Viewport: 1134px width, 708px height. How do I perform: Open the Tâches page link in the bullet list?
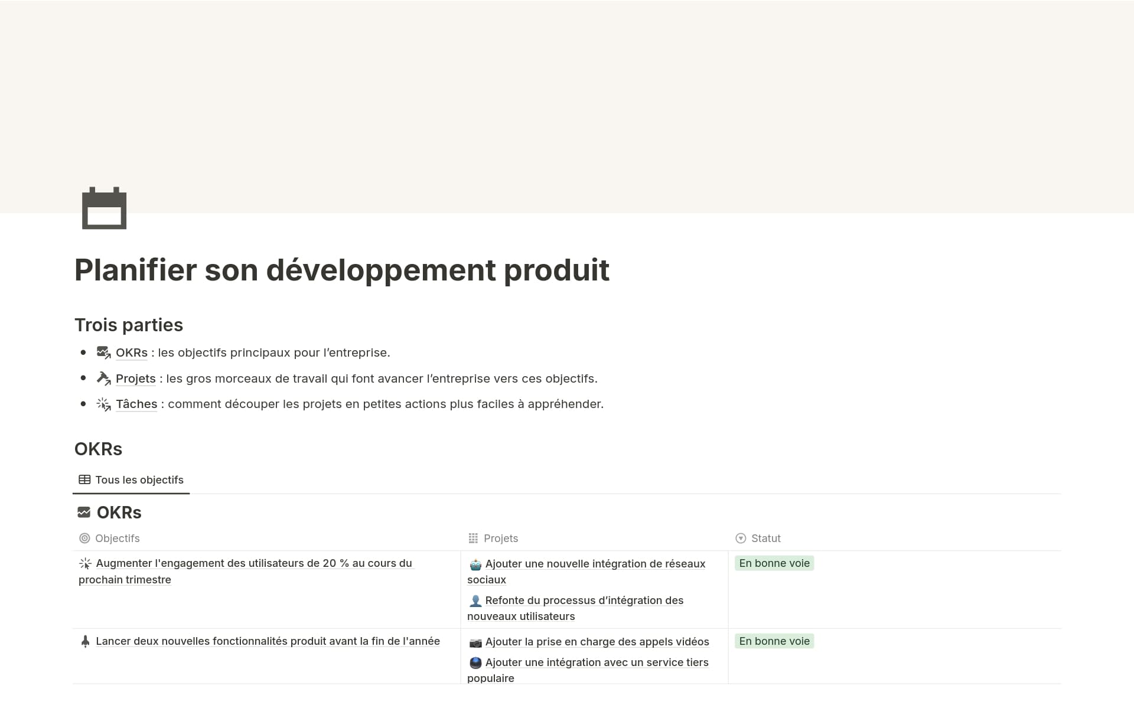pos(136,404)
